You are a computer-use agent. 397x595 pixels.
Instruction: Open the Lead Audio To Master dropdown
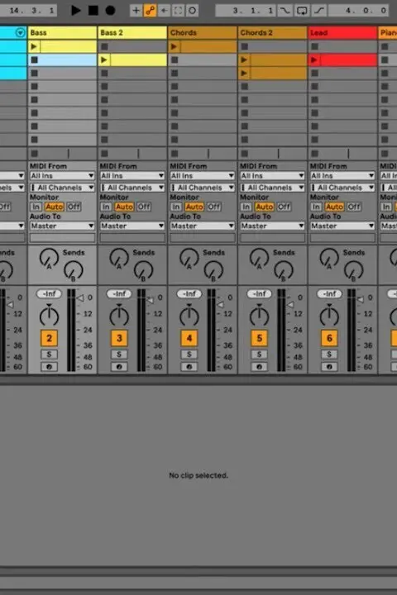click(x=342, y=226)
